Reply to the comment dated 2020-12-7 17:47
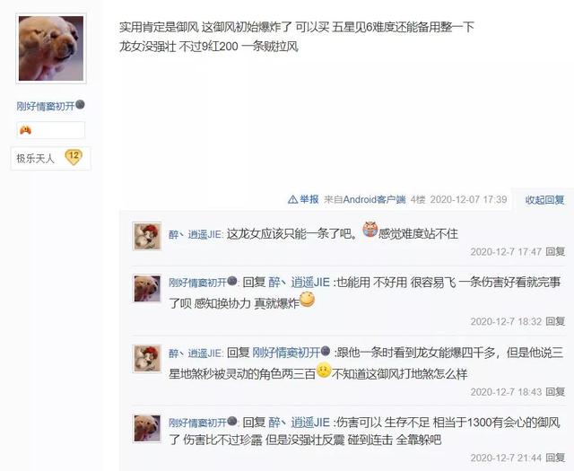574x471 pixels. [555, 251]
